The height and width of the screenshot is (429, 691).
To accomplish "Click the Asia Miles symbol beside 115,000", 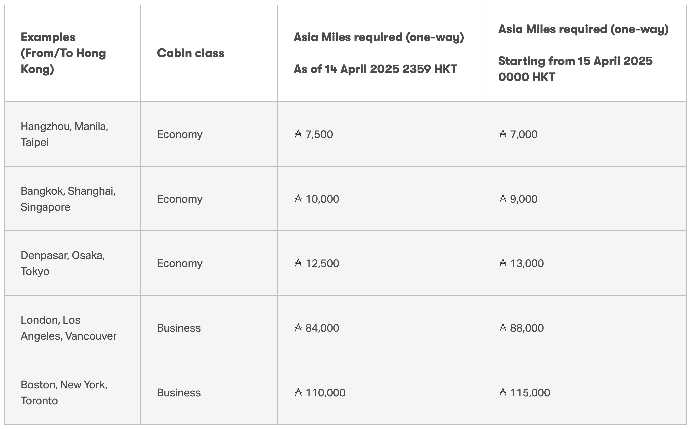I will [x=503, y=392].
